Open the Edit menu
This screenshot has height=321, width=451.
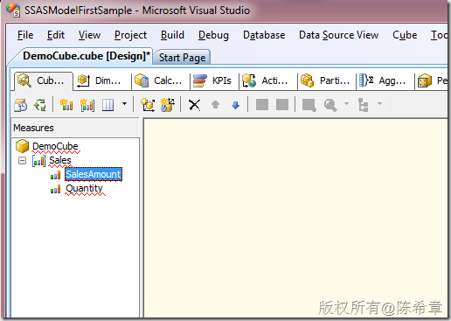(56, 35)
